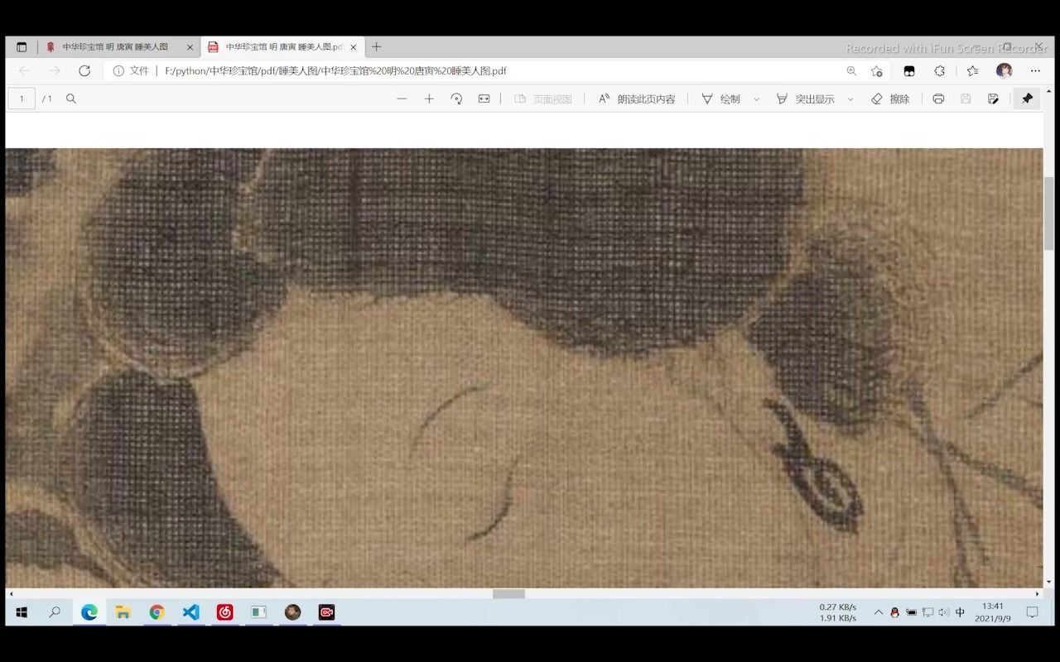The image size is (1060, 662).
Task: Select the 突出显示 highlight tool
Action: pyautogui.click(x=805, y=98)
